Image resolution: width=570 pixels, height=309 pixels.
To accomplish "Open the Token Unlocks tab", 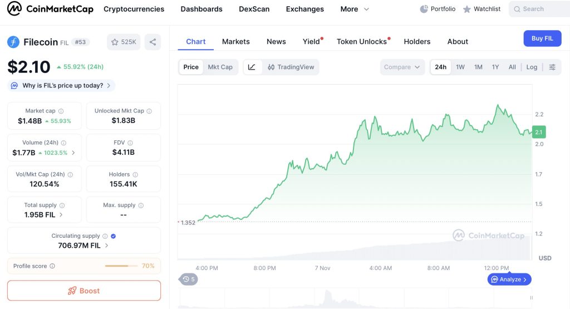I will click(361, 41).
